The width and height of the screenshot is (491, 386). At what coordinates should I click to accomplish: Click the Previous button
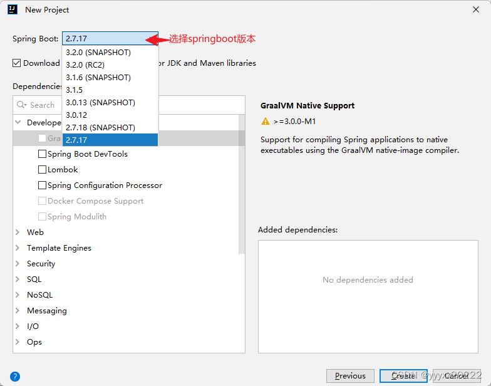click(350, 376)
